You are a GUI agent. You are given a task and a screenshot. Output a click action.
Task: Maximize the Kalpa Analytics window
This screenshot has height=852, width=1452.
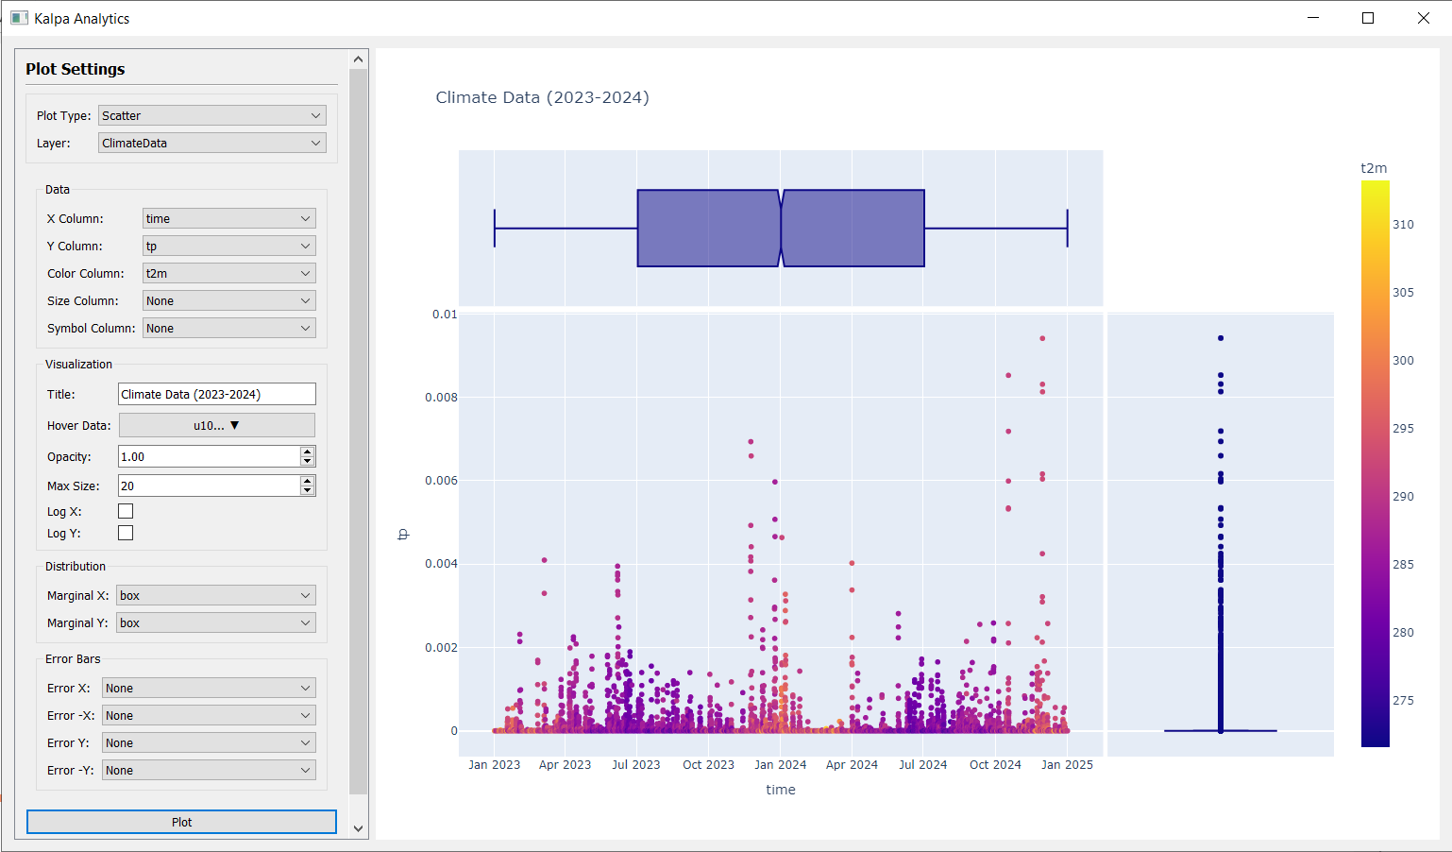[x=1367, y=18]
